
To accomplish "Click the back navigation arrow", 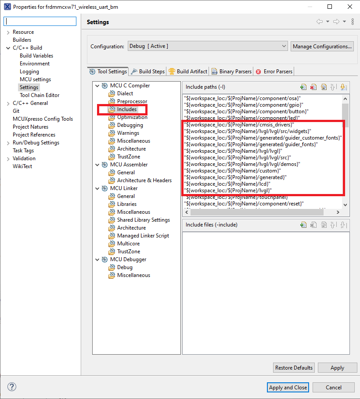I will [x=320, y=22].
